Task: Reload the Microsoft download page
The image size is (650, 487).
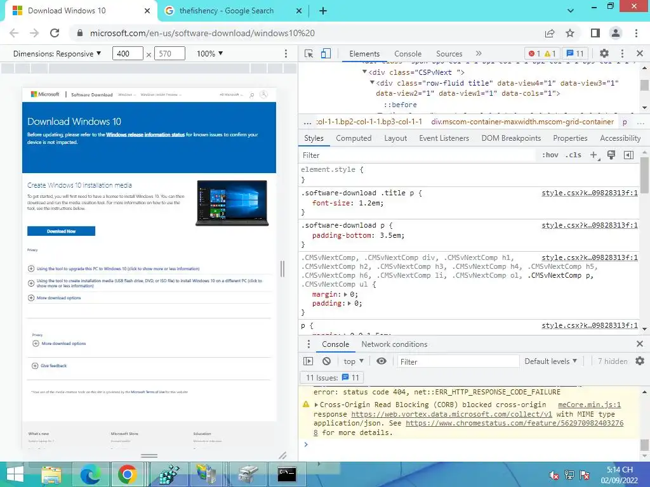Action: tap(55, 33)
